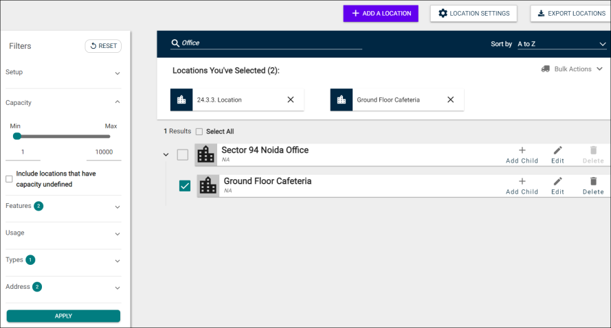The width and height of the screenshot is (611, 328).
Task: Include locations with capacity undefined
Action: coord(9,179)
